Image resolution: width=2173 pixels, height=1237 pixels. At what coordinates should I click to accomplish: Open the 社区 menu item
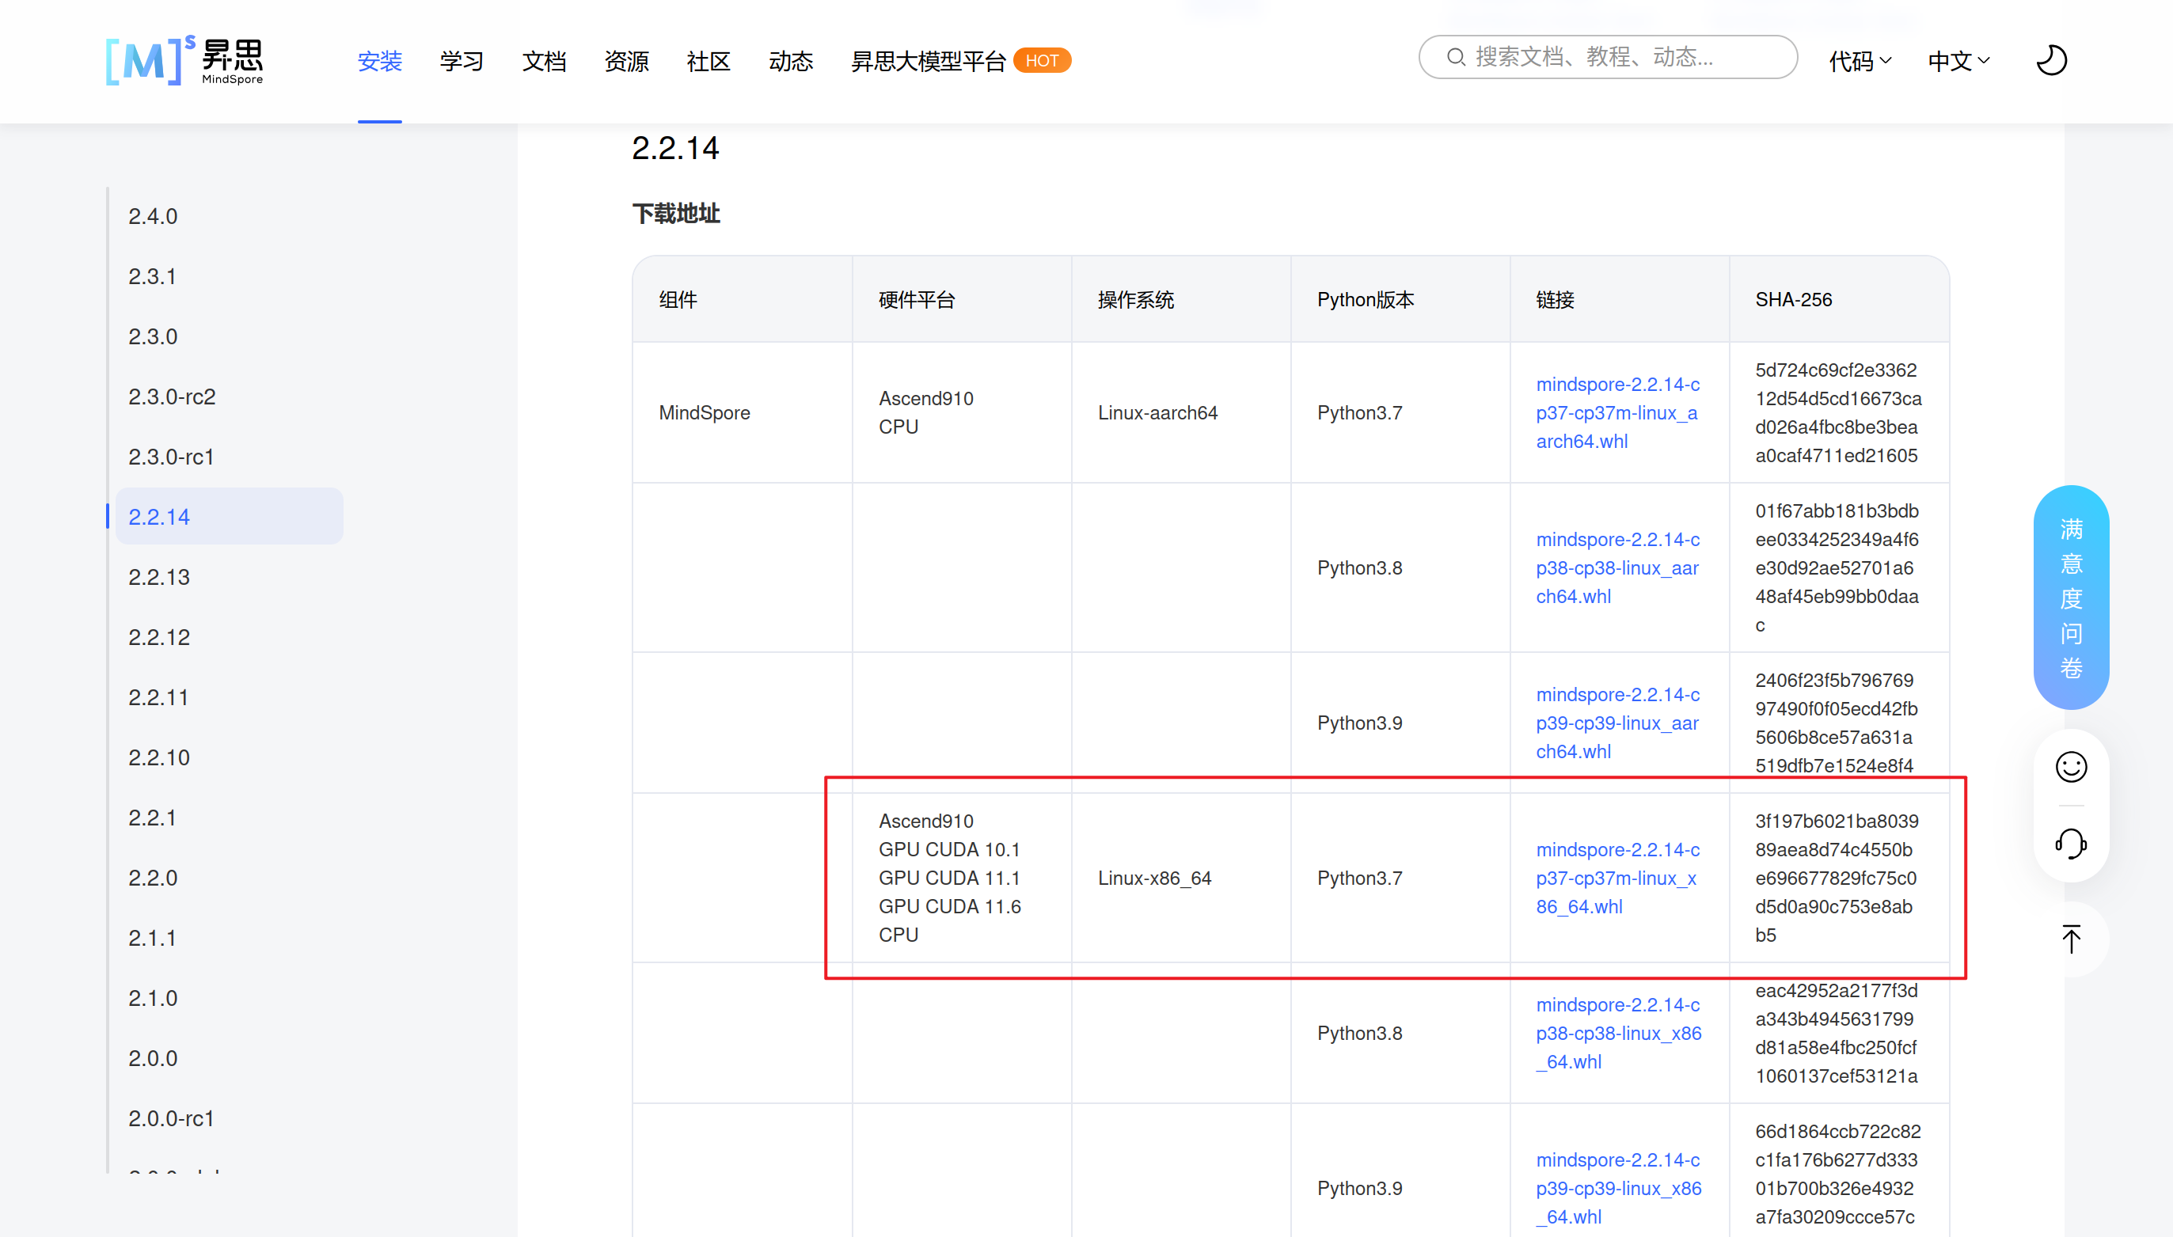(708, 61)
